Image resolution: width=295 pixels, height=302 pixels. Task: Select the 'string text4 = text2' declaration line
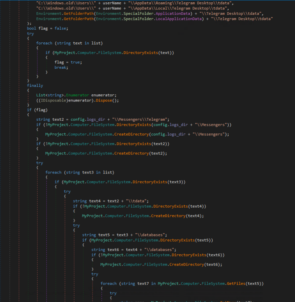(111, 201)
